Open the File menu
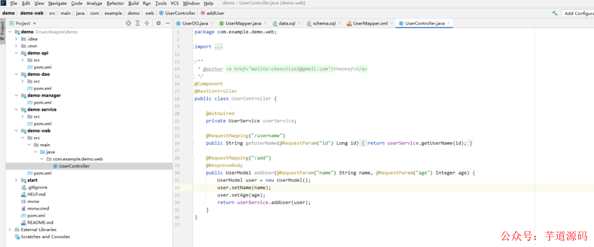This screenshot has height=247, width=594. click(14, 3)
